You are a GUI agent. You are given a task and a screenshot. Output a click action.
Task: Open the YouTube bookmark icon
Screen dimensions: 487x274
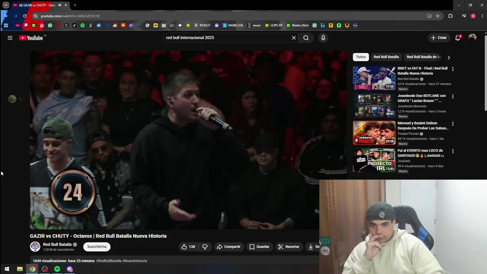(x=18, y=25)
